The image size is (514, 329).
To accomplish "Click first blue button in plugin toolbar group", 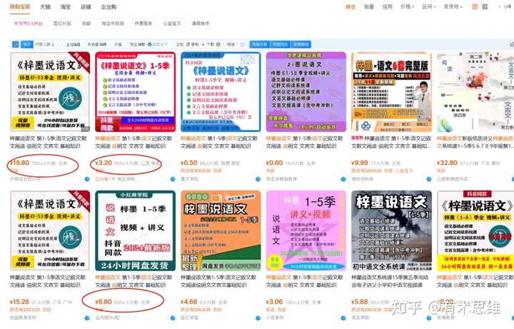I will pos(259,44).
